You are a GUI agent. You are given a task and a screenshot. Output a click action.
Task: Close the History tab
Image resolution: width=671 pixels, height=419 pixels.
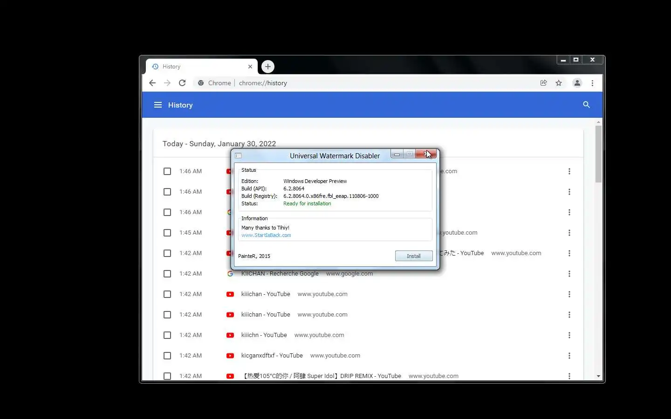pos(250,67)
